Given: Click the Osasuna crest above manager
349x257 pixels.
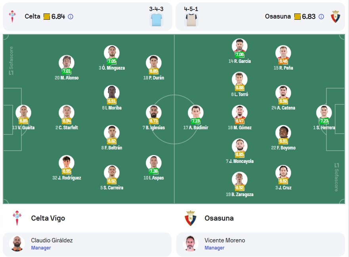Looking at the screenshot, I should pyautogui.click(x=190, y=218).
